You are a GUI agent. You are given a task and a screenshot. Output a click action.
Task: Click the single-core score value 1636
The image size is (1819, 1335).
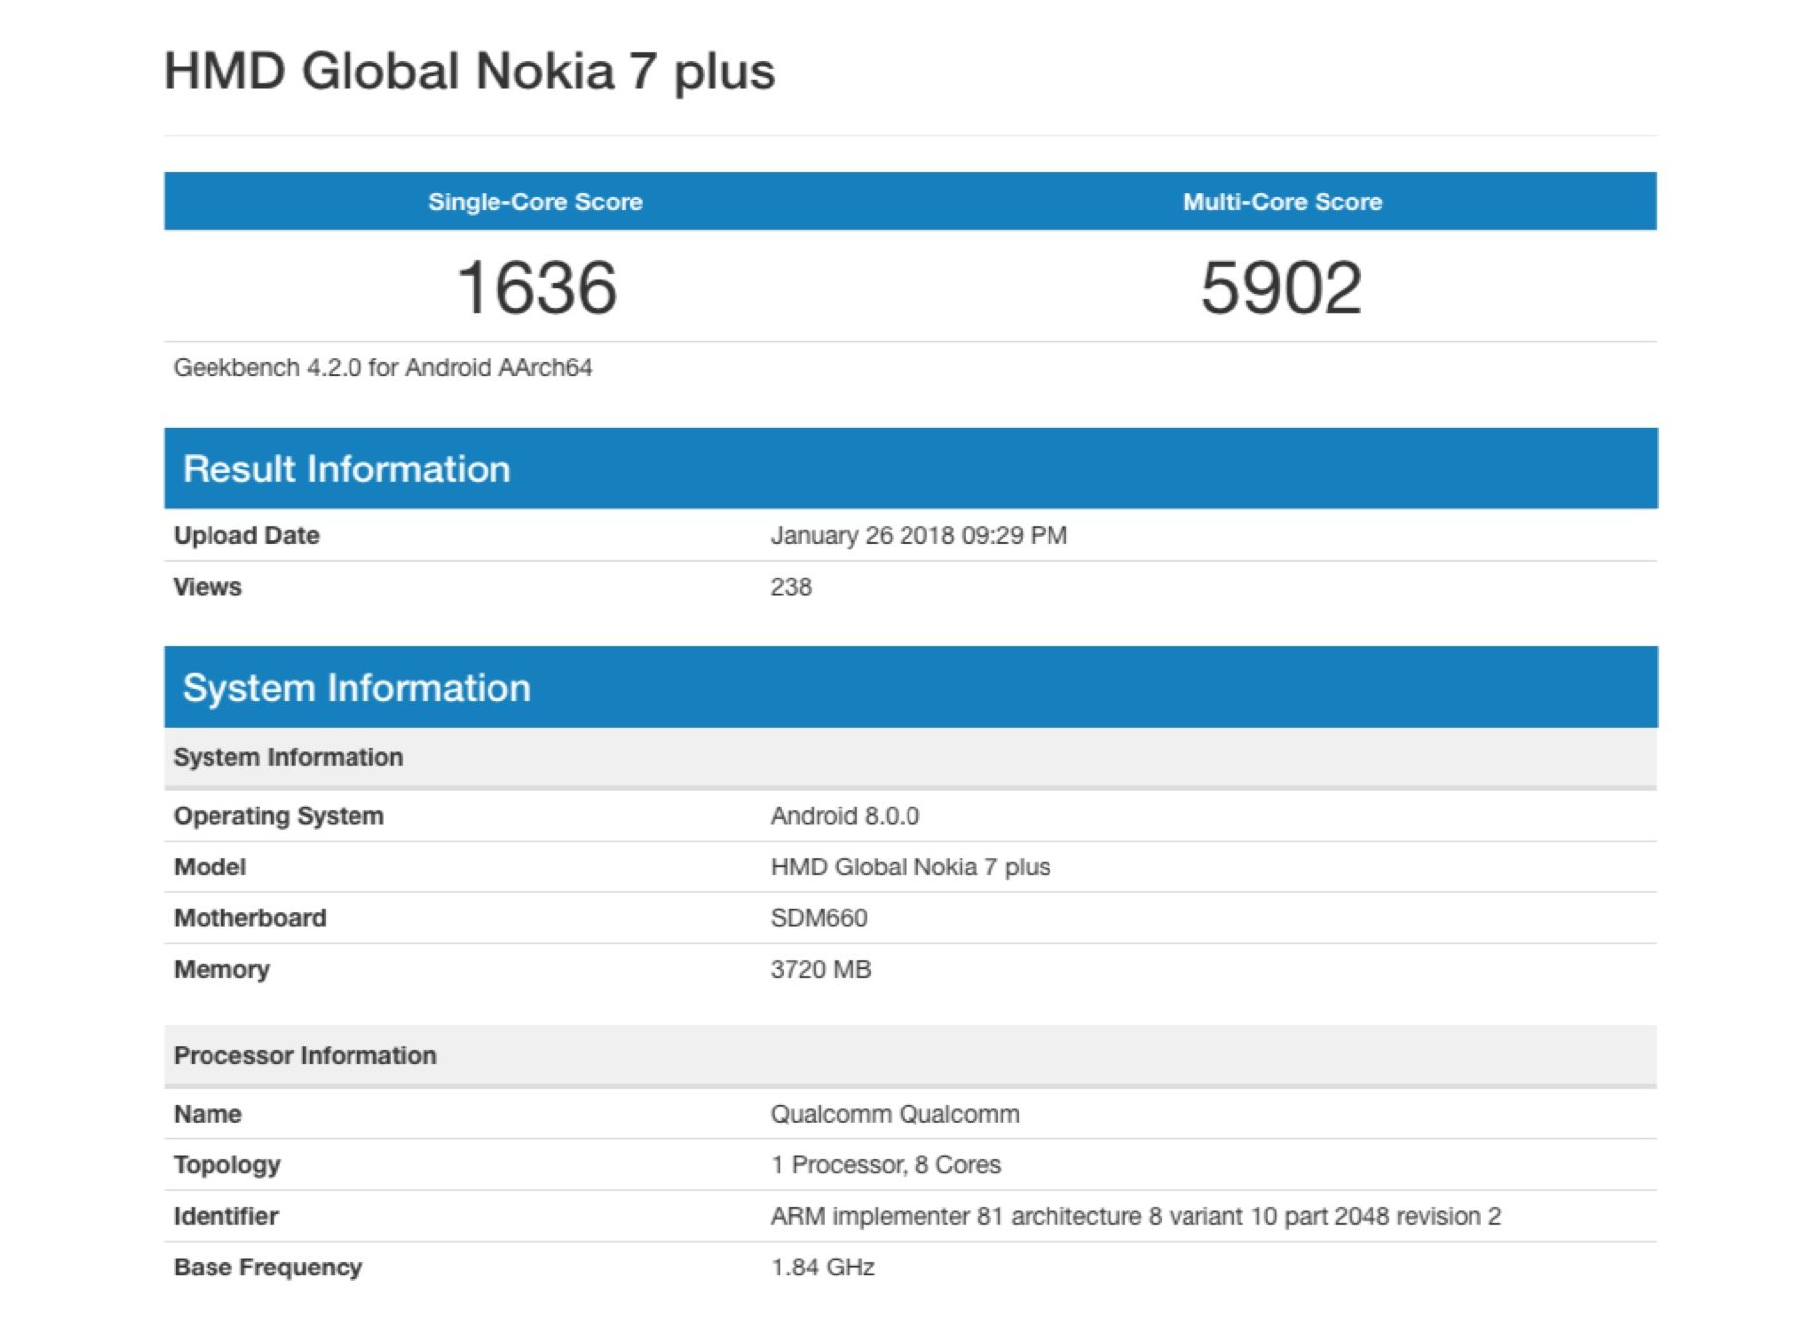coord(536,288)
